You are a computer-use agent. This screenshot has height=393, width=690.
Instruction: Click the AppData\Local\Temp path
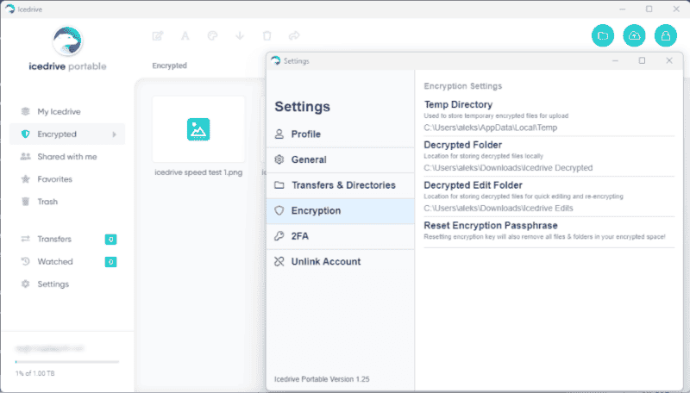(x=490, y=128)
